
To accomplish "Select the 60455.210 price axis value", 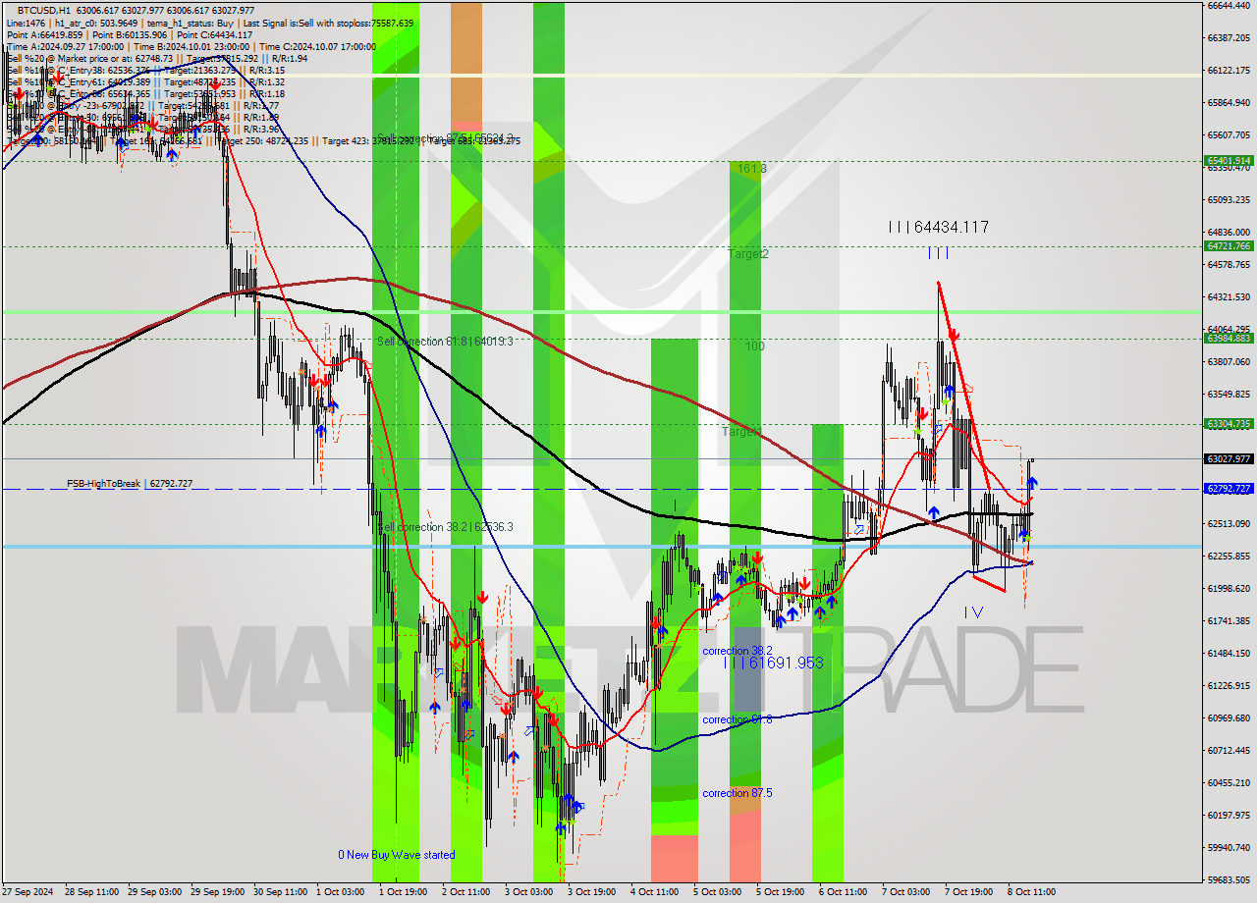I will coord(1229,783).
